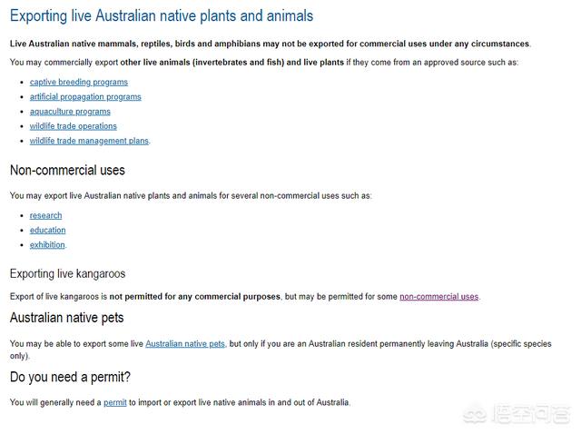The width and height of the screenshot is (581, 434).
Task: Click the purple non-commercial uses link
Action: 438,297
